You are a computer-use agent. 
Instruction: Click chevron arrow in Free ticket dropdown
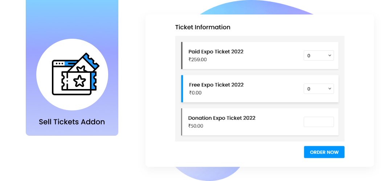pyautogui.click(x=330, y=88)
